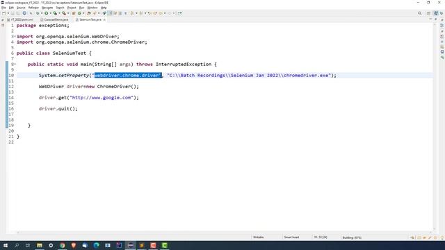Click the Coverage run icon
The image size is (445, 250).
55,13
